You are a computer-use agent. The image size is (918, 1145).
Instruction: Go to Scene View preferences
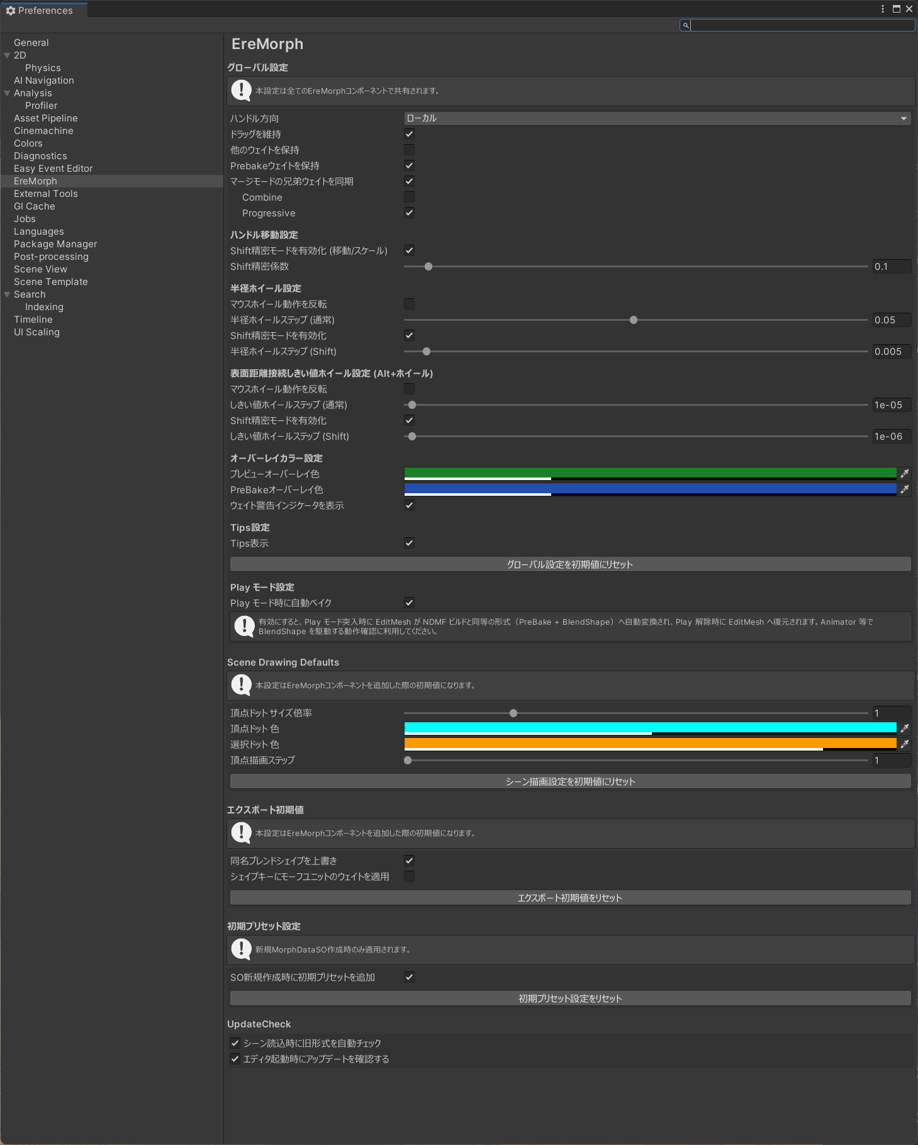click(x=40, y=269)
